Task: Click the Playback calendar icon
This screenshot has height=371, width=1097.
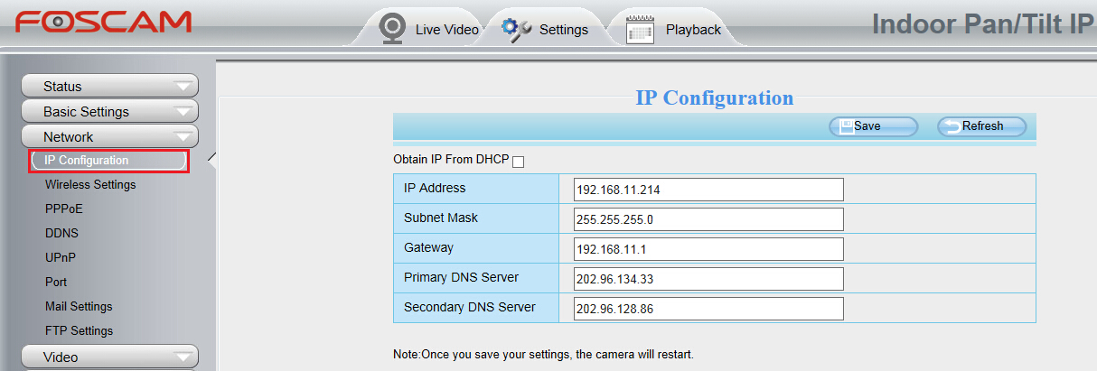Action: point(640,29)
